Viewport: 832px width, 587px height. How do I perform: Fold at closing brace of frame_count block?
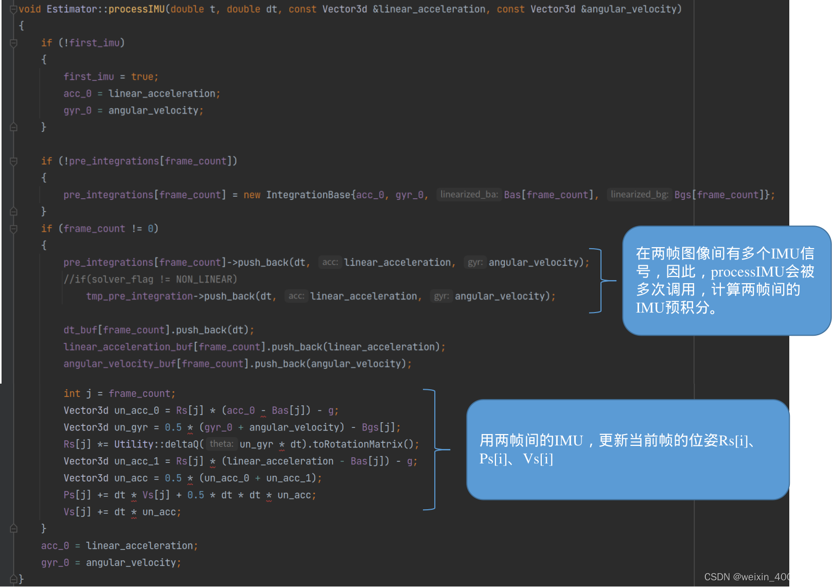coord(14,528)
